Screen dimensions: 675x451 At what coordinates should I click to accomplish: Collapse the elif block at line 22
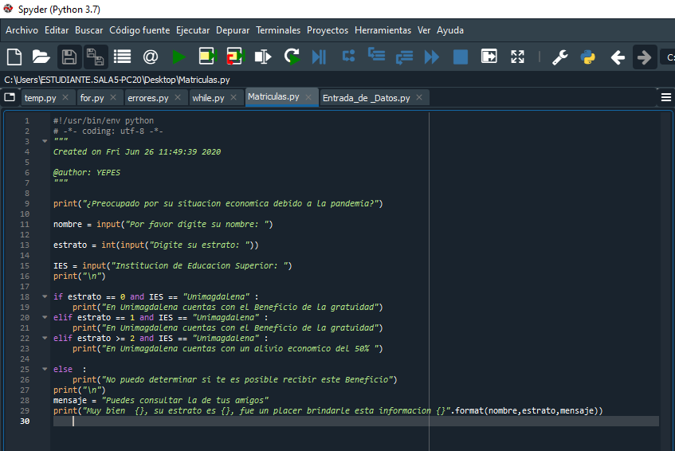(x=45, y=338)
